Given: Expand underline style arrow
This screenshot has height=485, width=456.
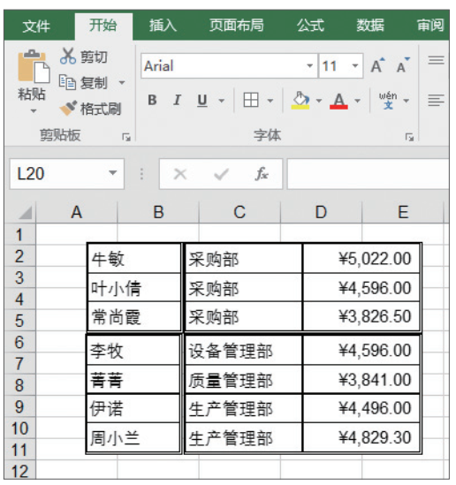Looking at the screenshot, I should point(222,101).
